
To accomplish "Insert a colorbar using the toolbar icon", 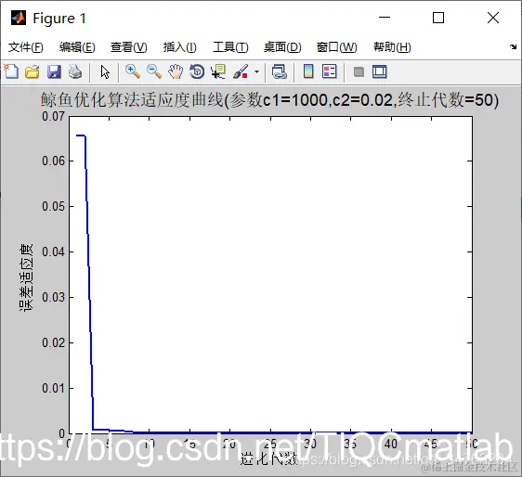I will click(308, 71).
